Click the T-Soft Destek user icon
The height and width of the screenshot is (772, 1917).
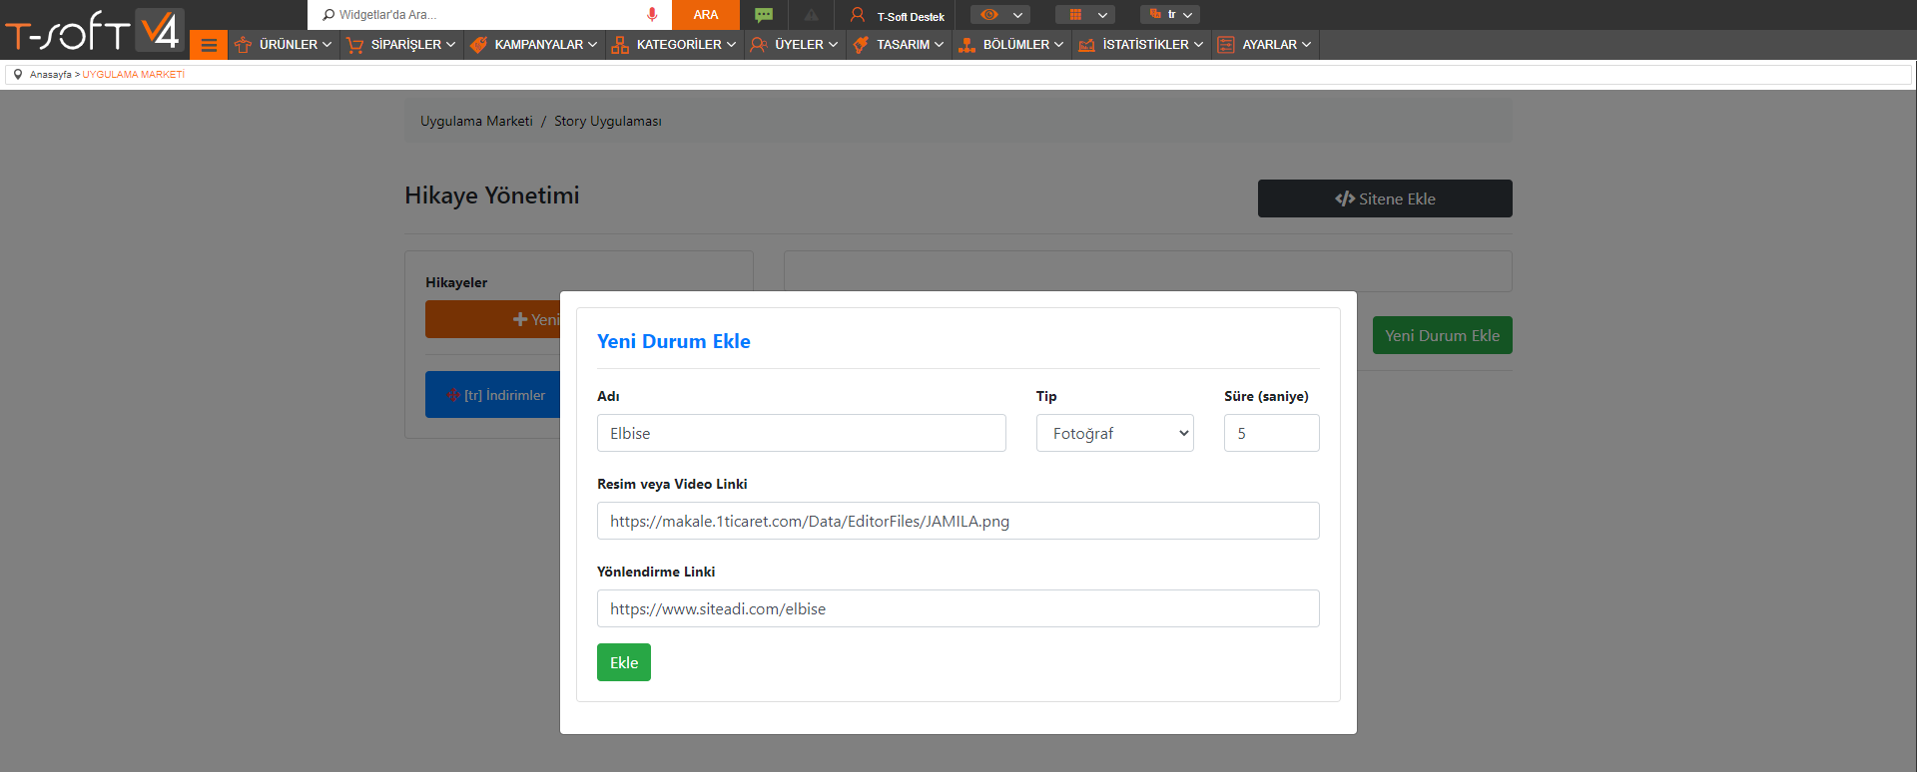click(x=857, y=15)
